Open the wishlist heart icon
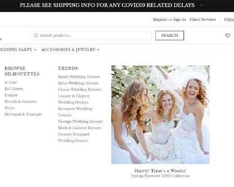The height and width of the screenshot is (187, 234). [228, 35]
